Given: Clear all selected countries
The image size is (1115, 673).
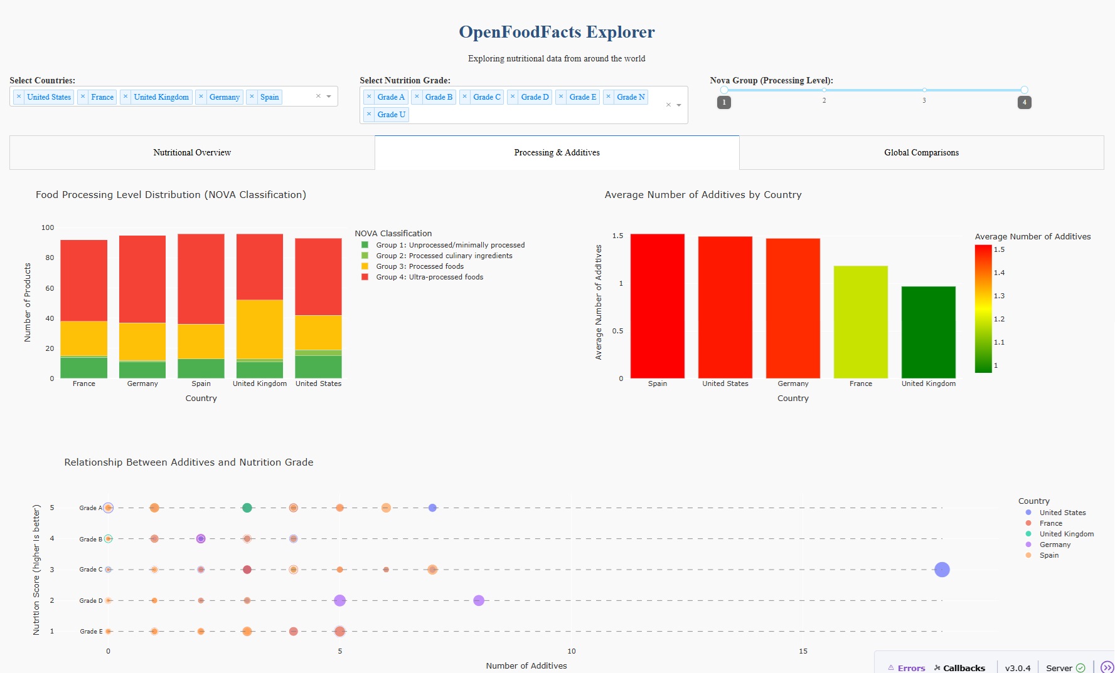Looking at the screenshot, I should click(x=318, y=97).
